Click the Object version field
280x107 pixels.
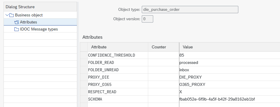tap(147, 19)
